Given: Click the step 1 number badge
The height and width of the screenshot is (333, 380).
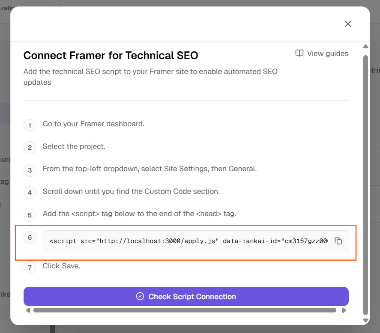Looking at the screenshot, I should coord(30,125).
